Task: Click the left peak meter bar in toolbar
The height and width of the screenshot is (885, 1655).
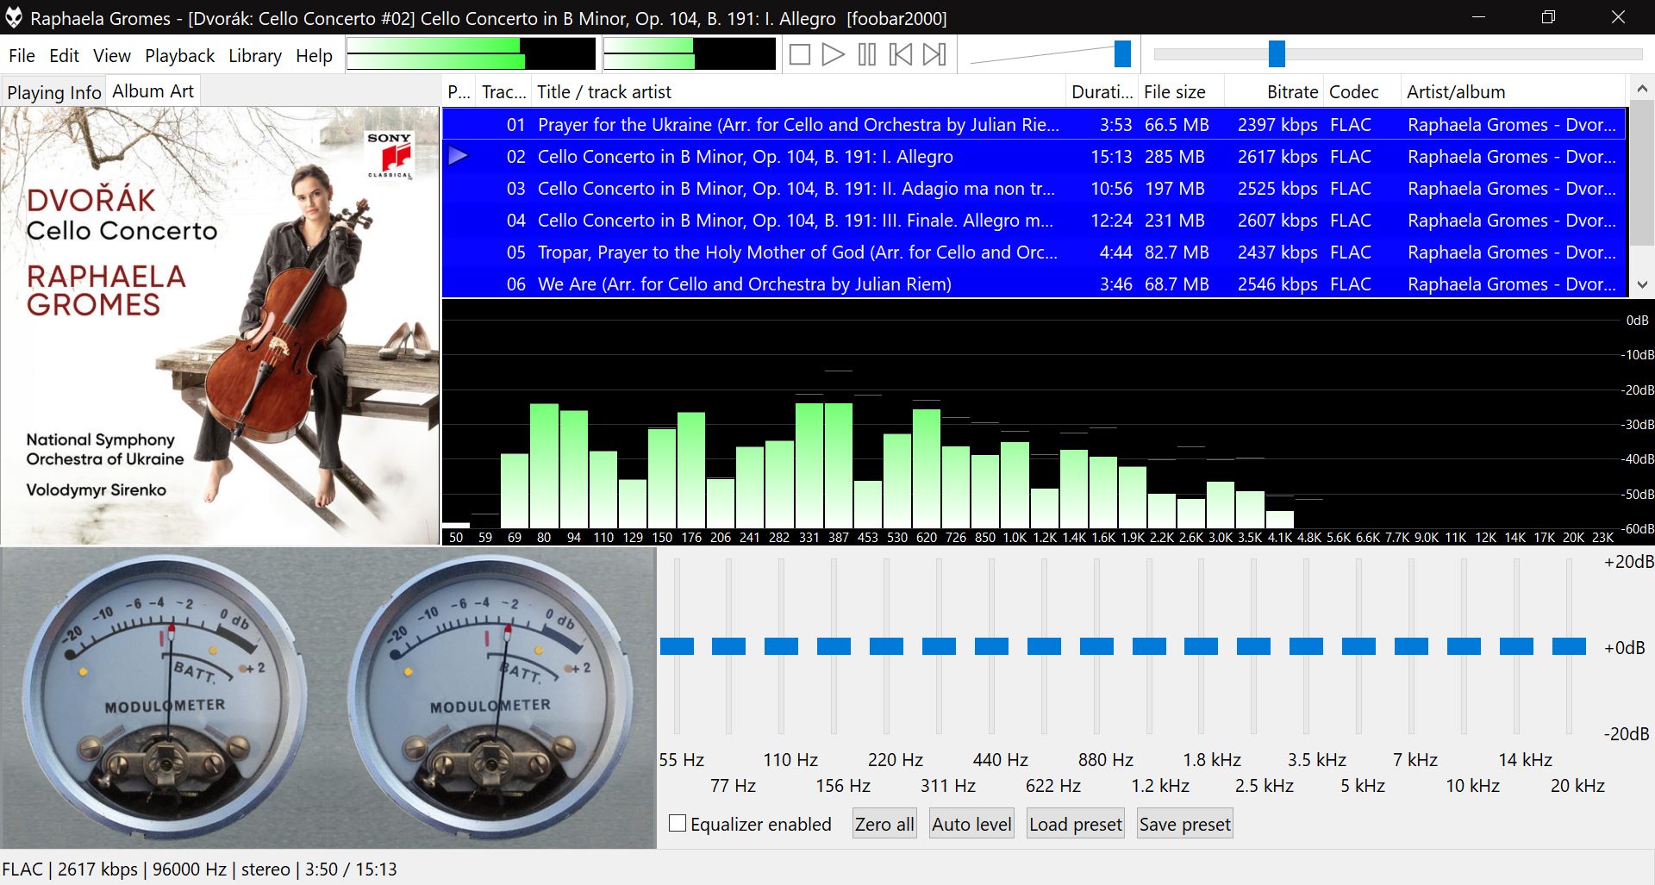Action: click(471, 54)
